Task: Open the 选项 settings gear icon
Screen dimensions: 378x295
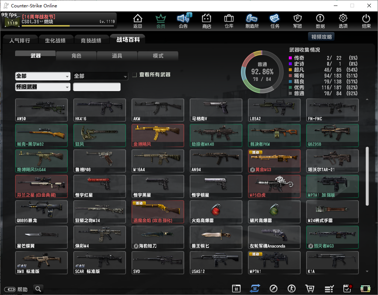Action: point(343,21)
